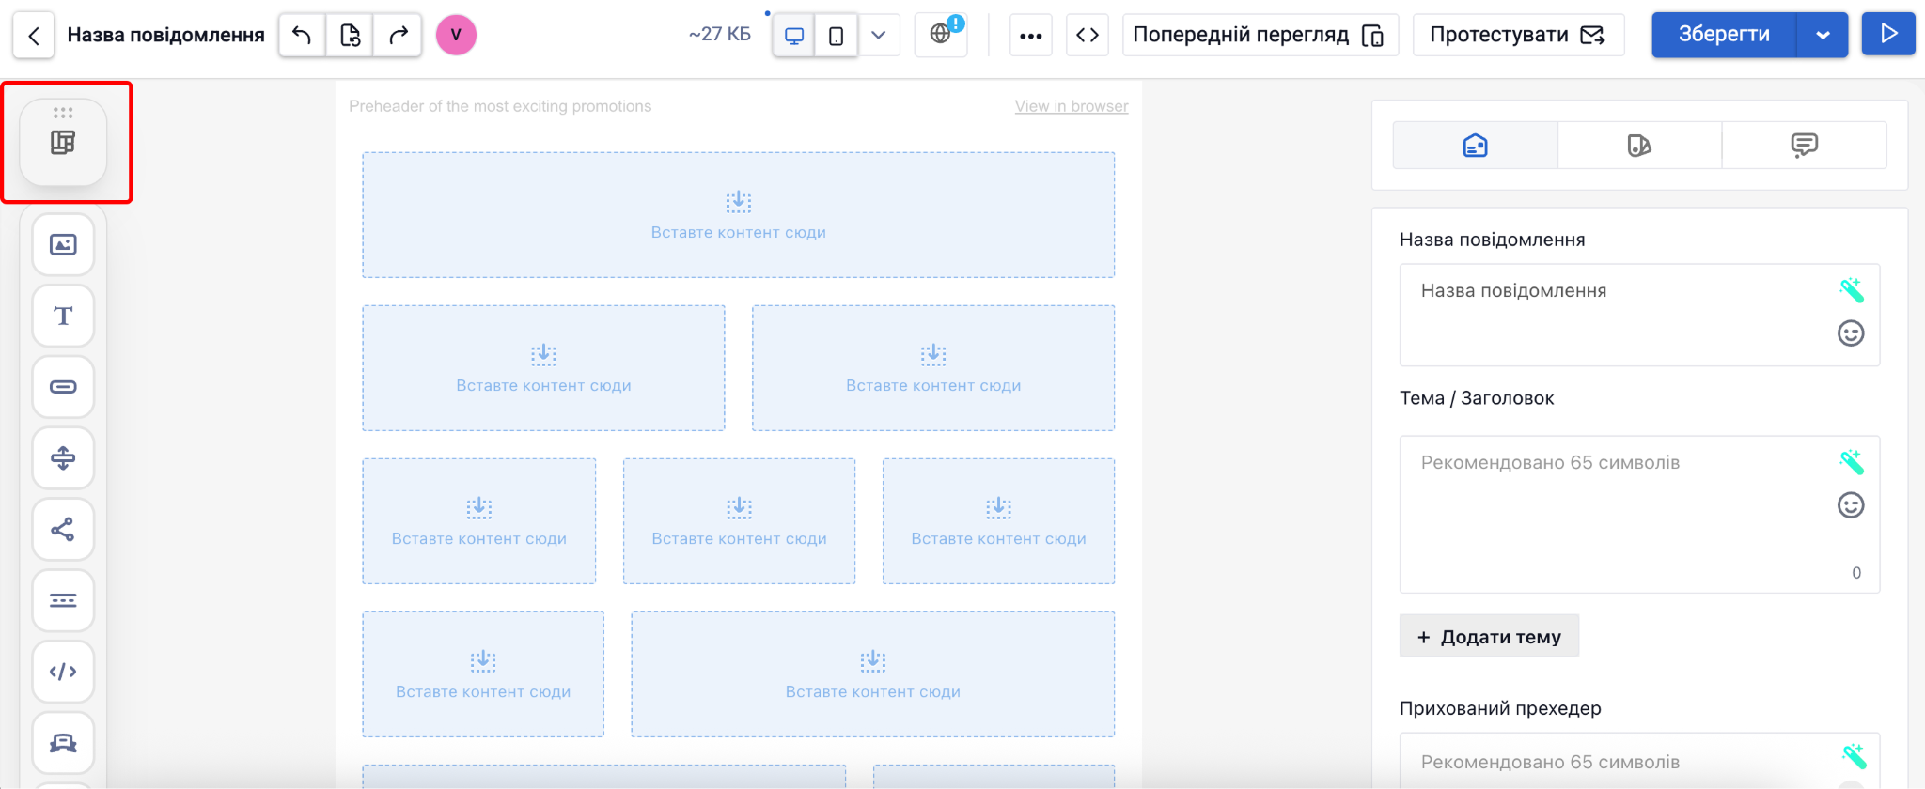Click the Undo arrow
The width and height of the screenshot is (1925, 789).
(x=302, y=36)
